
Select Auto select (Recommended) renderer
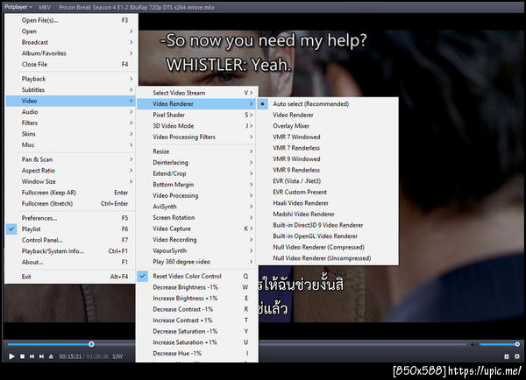[x=327, y=104]
